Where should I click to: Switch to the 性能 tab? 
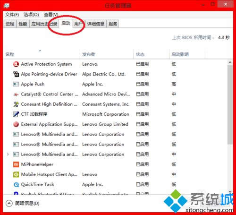pyautogui.click(x=23, y=24)
